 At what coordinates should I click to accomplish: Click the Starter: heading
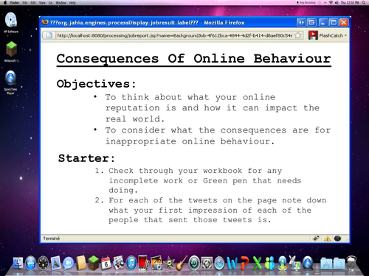click(86, 158)
